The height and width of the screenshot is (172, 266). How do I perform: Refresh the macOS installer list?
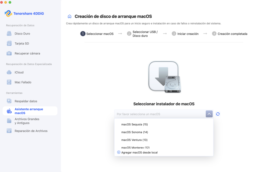click(x=218, y=114)
